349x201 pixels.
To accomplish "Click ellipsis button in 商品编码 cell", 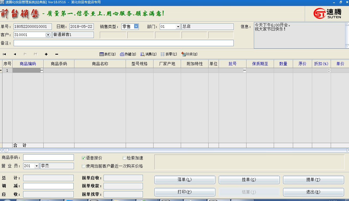I will [x=42, y=70].
